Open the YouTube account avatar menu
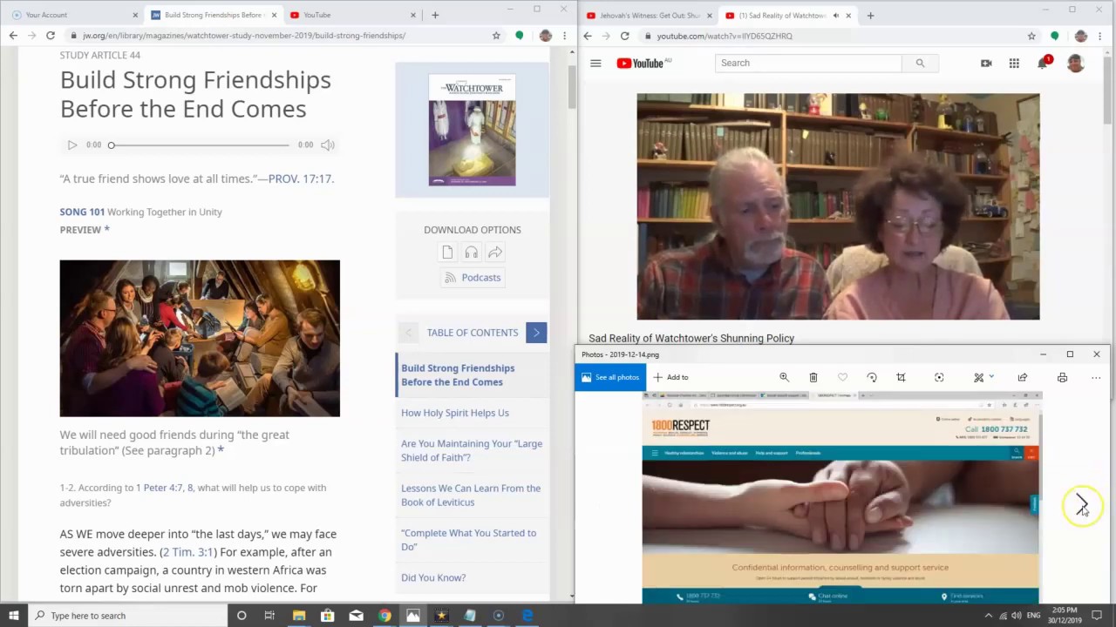This screenshot has width=1116, height=627. [1076, 63]
